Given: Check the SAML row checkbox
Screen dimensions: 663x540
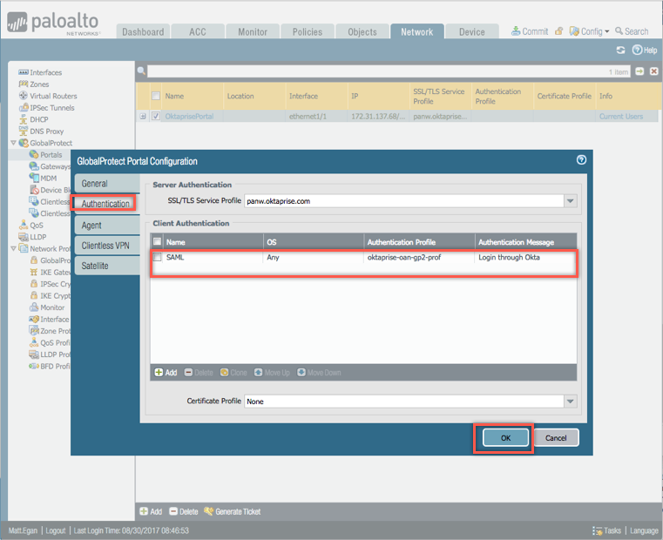Looking at the screenshot, I should point(157,258).
